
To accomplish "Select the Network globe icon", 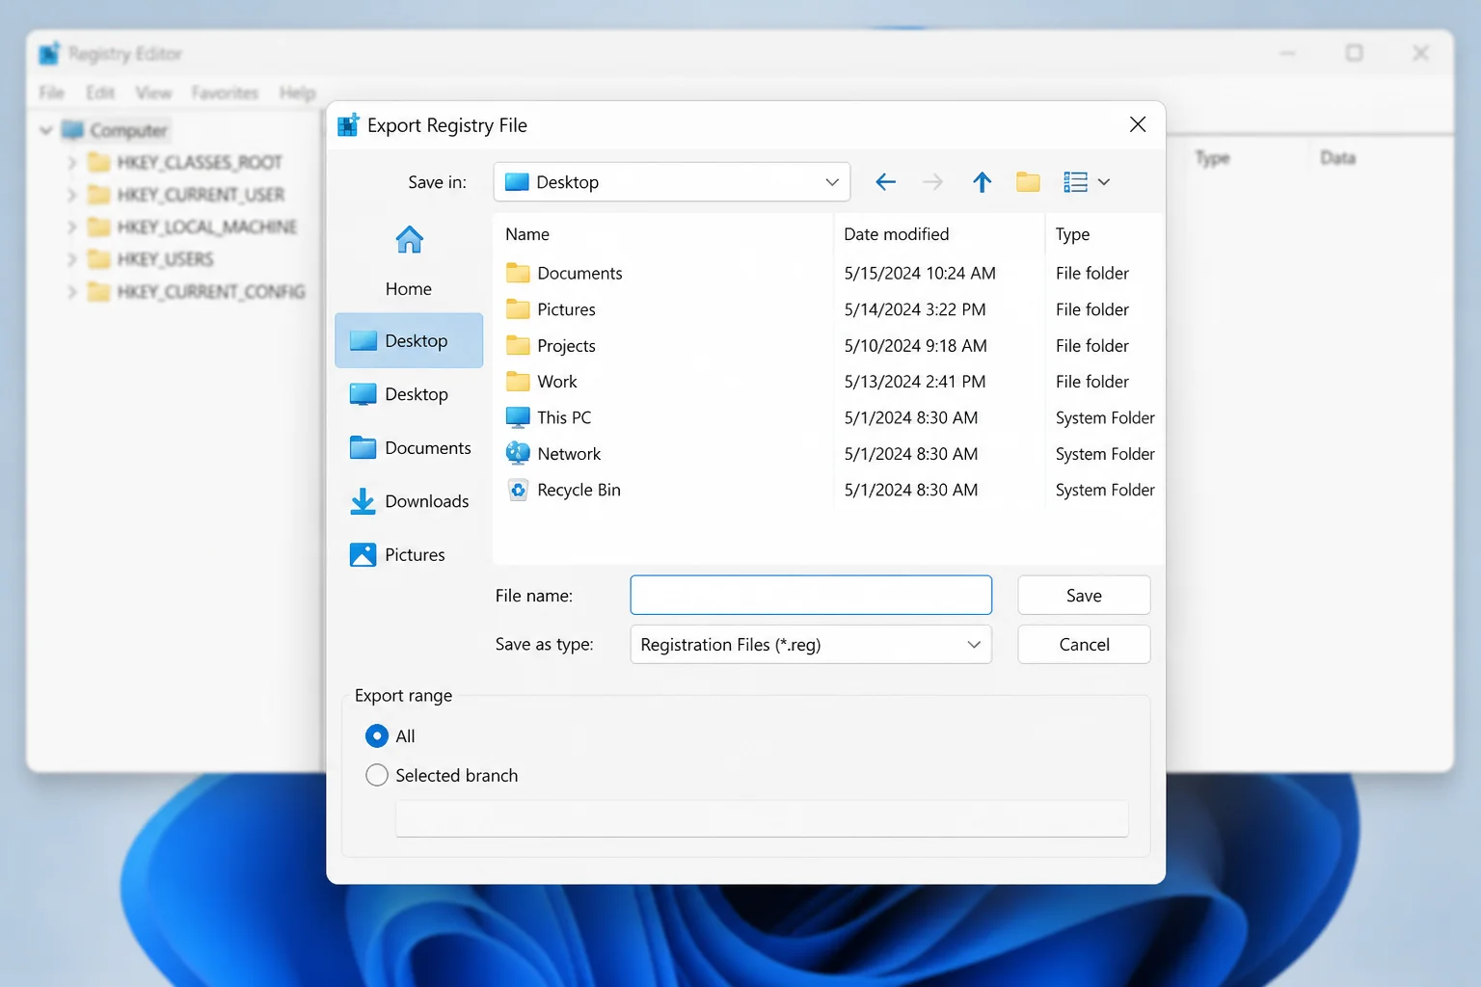I will click(518, 453).
